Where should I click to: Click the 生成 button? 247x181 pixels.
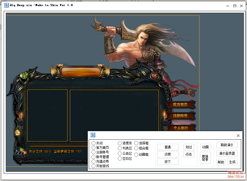[232, 162]
